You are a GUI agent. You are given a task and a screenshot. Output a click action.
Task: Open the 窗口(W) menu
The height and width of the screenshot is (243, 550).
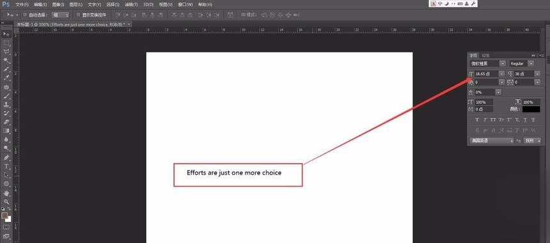pyautogui.click(x=185, y=4)
